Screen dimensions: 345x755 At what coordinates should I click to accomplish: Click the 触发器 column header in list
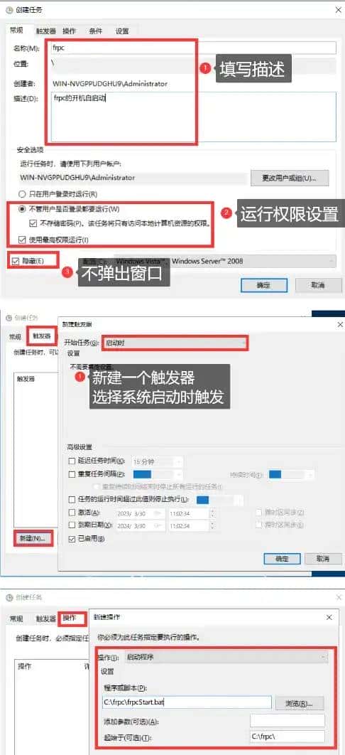[x=26, y=379]
